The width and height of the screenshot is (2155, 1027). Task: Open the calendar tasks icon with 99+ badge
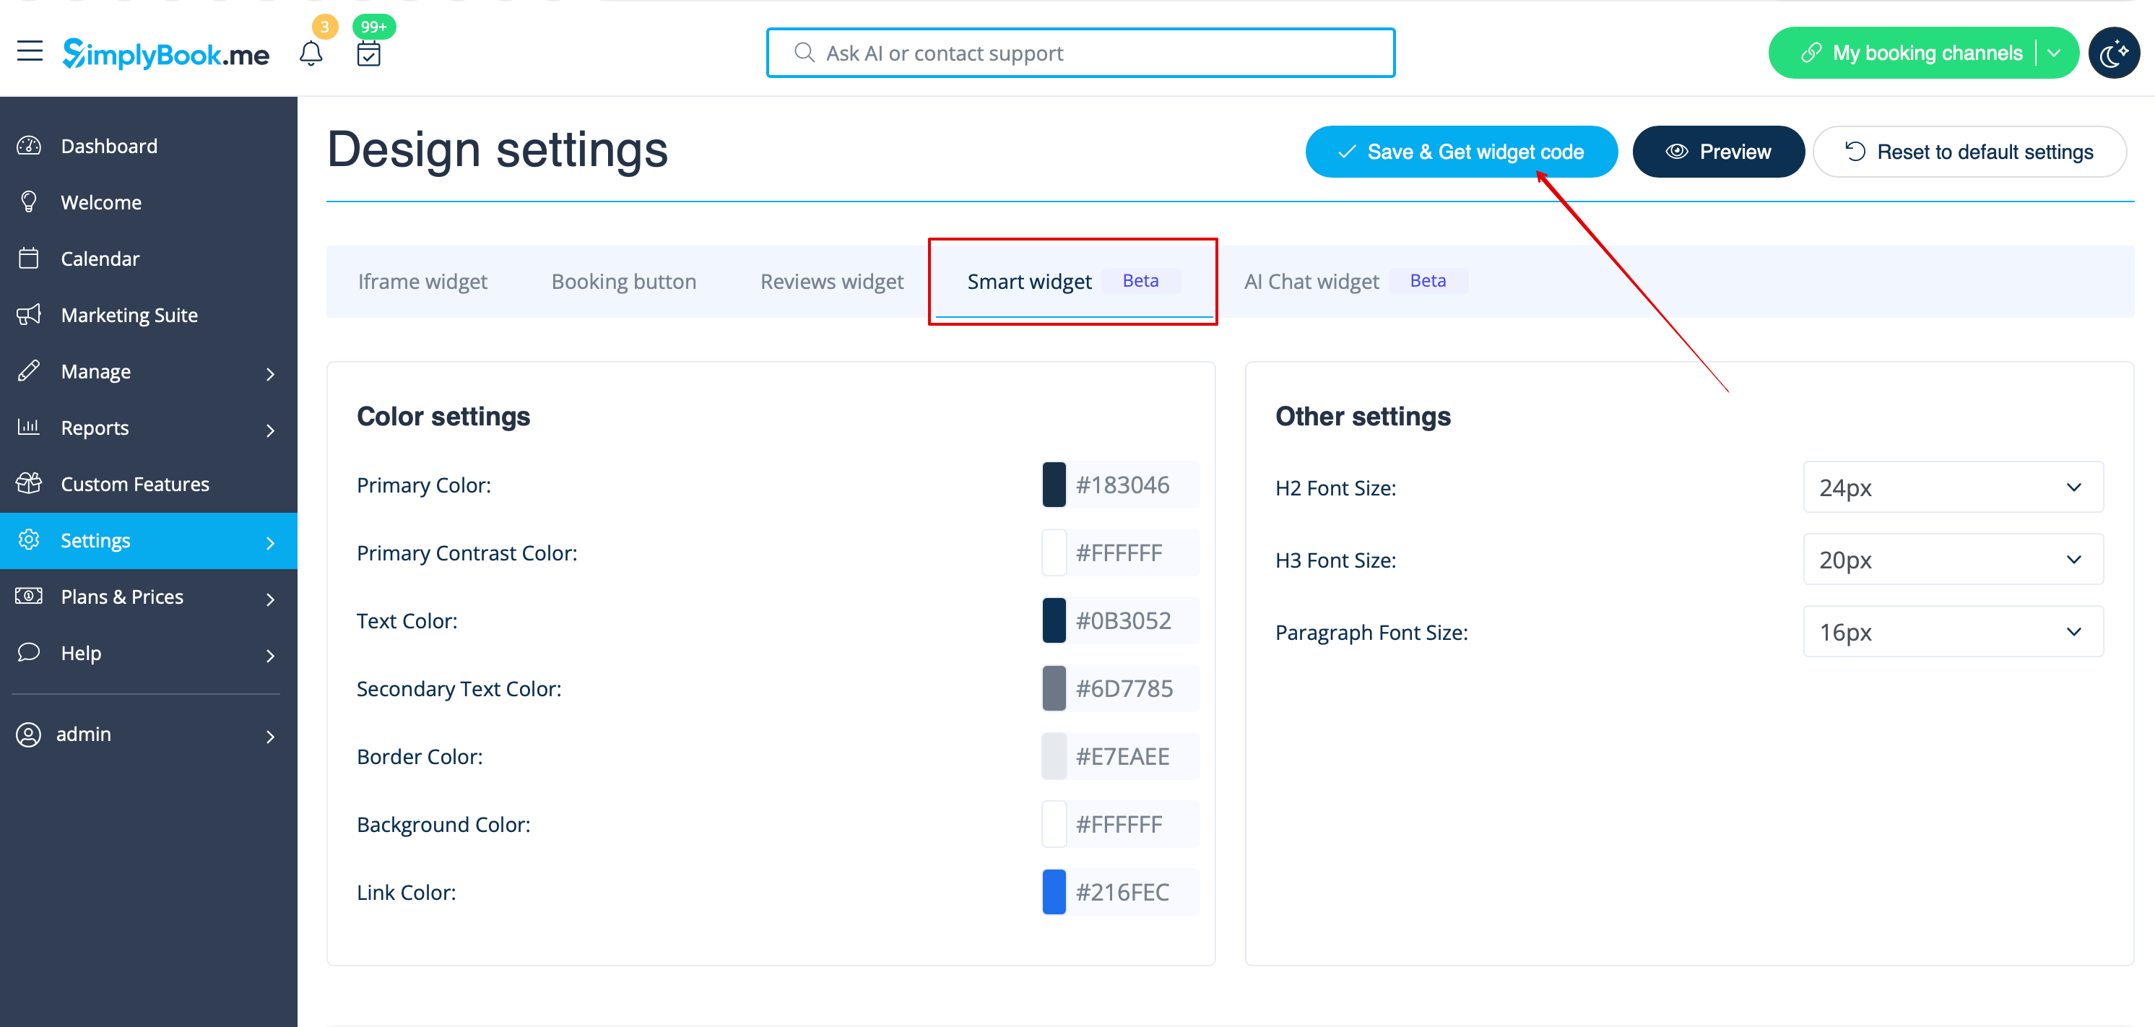(369, 53)
